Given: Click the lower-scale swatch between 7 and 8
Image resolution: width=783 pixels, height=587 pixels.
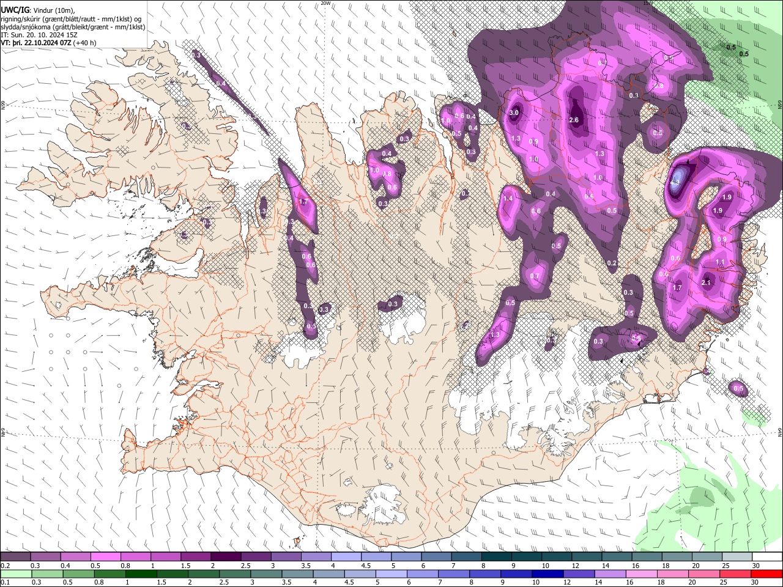Looking at the screenshot, I should tap(453, 574).
